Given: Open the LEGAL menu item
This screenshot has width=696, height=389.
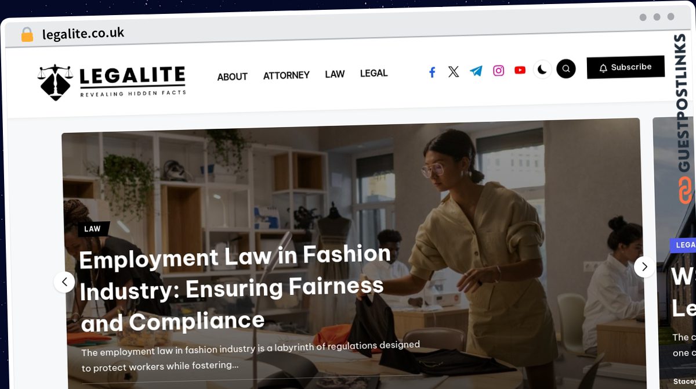Looking at the screenshot, I should point(374,73).
